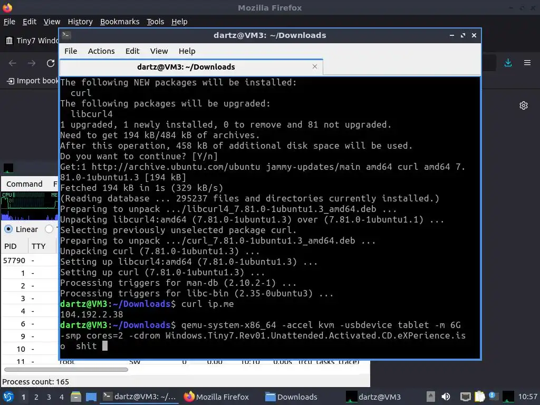Viewport: 540px width, 405px height.
Task: Select the dartz@VM3: ~/Downloads terminal tab
Action: tap(191, 67)
